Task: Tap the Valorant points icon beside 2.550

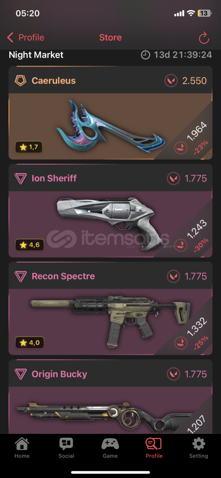Action: tap(171, 81)
